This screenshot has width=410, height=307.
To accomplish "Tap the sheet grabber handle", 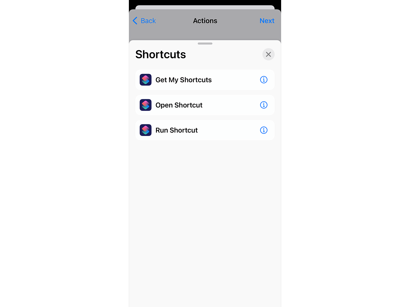I will click(205, 44).
